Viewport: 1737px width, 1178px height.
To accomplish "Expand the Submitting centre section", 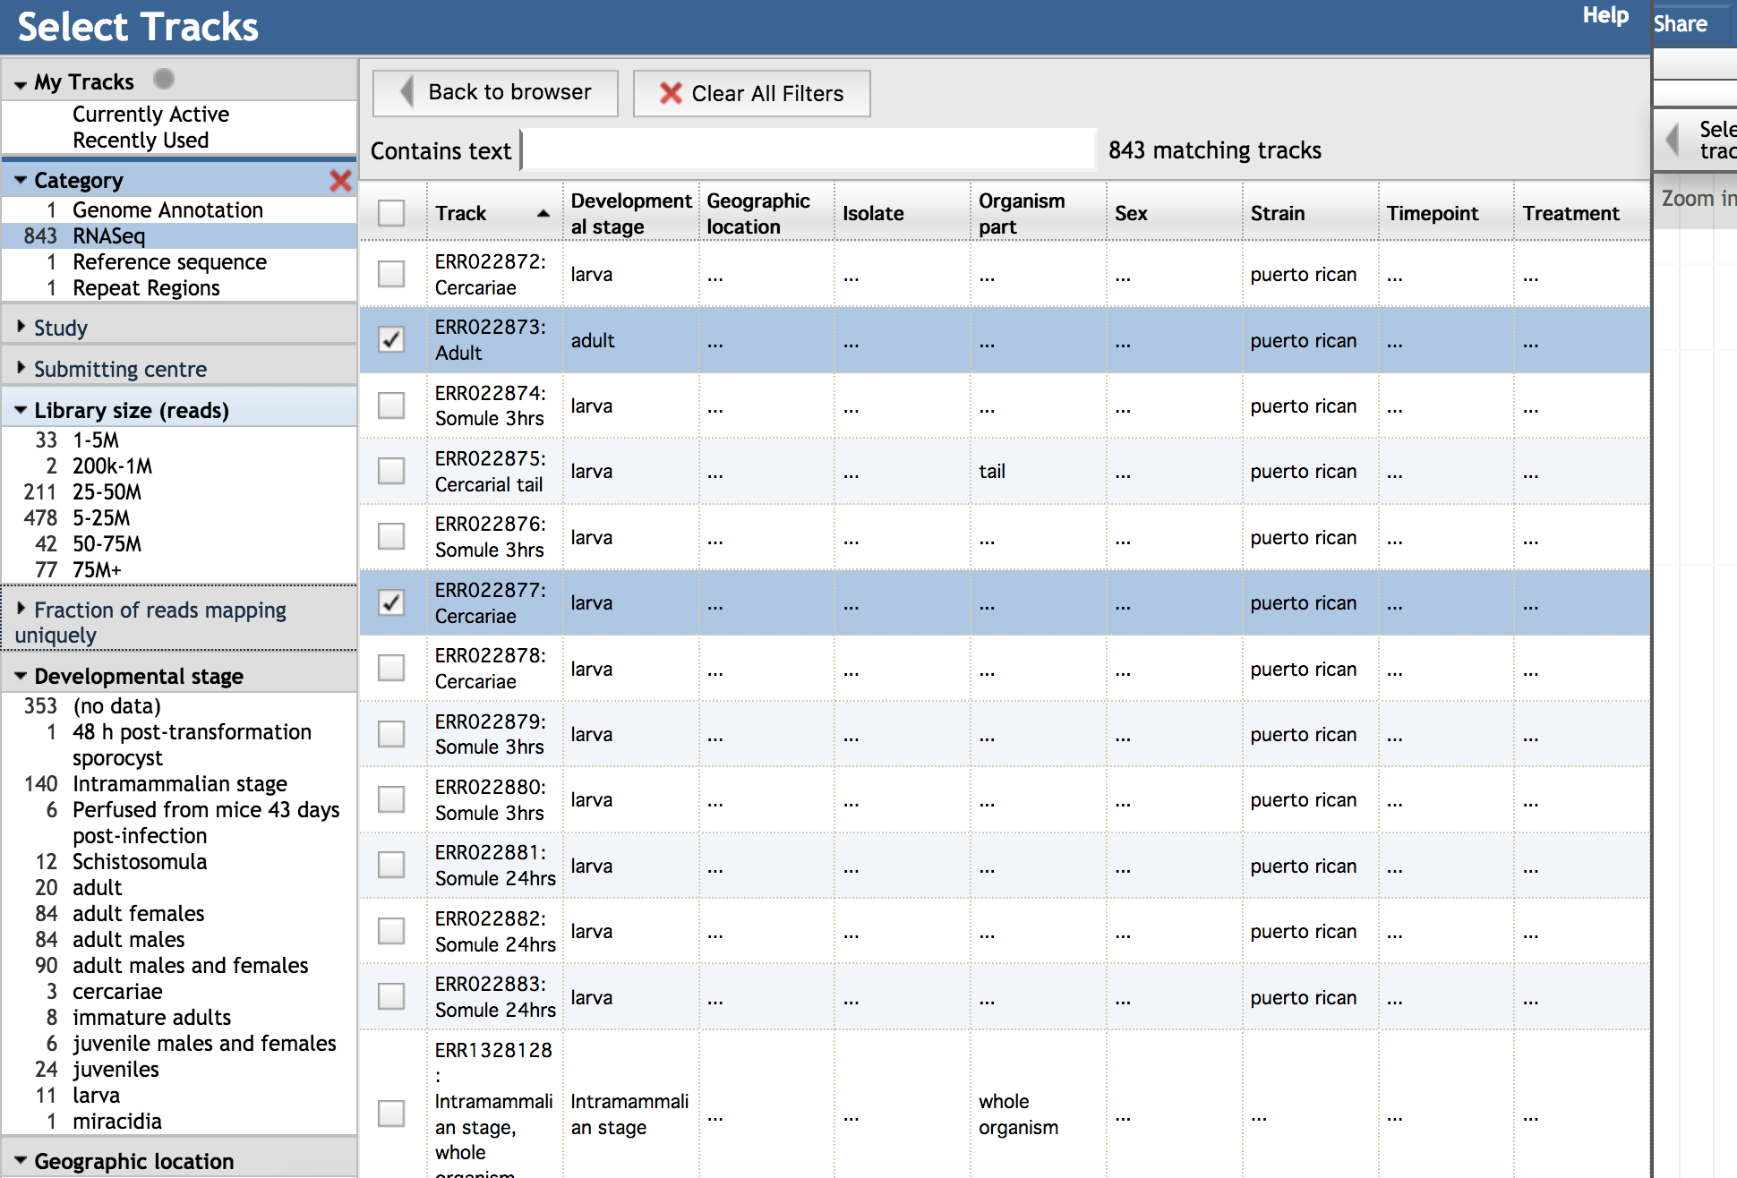I will pyautogui.click(x=120, y=369).
